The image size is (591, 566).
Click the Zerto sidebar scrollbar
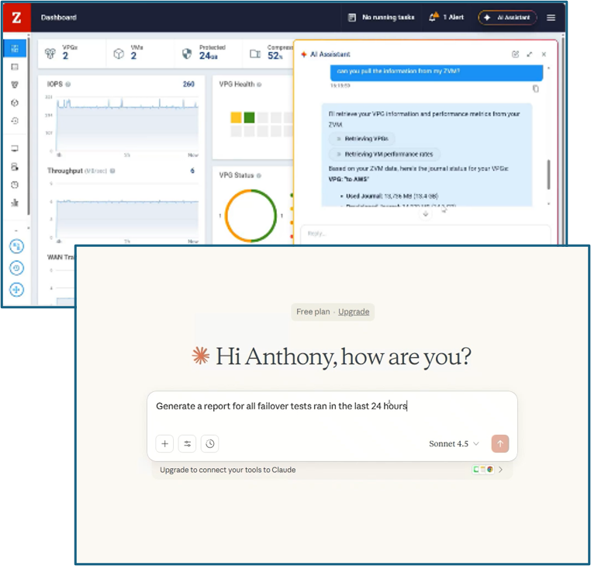tap(29, 127)
